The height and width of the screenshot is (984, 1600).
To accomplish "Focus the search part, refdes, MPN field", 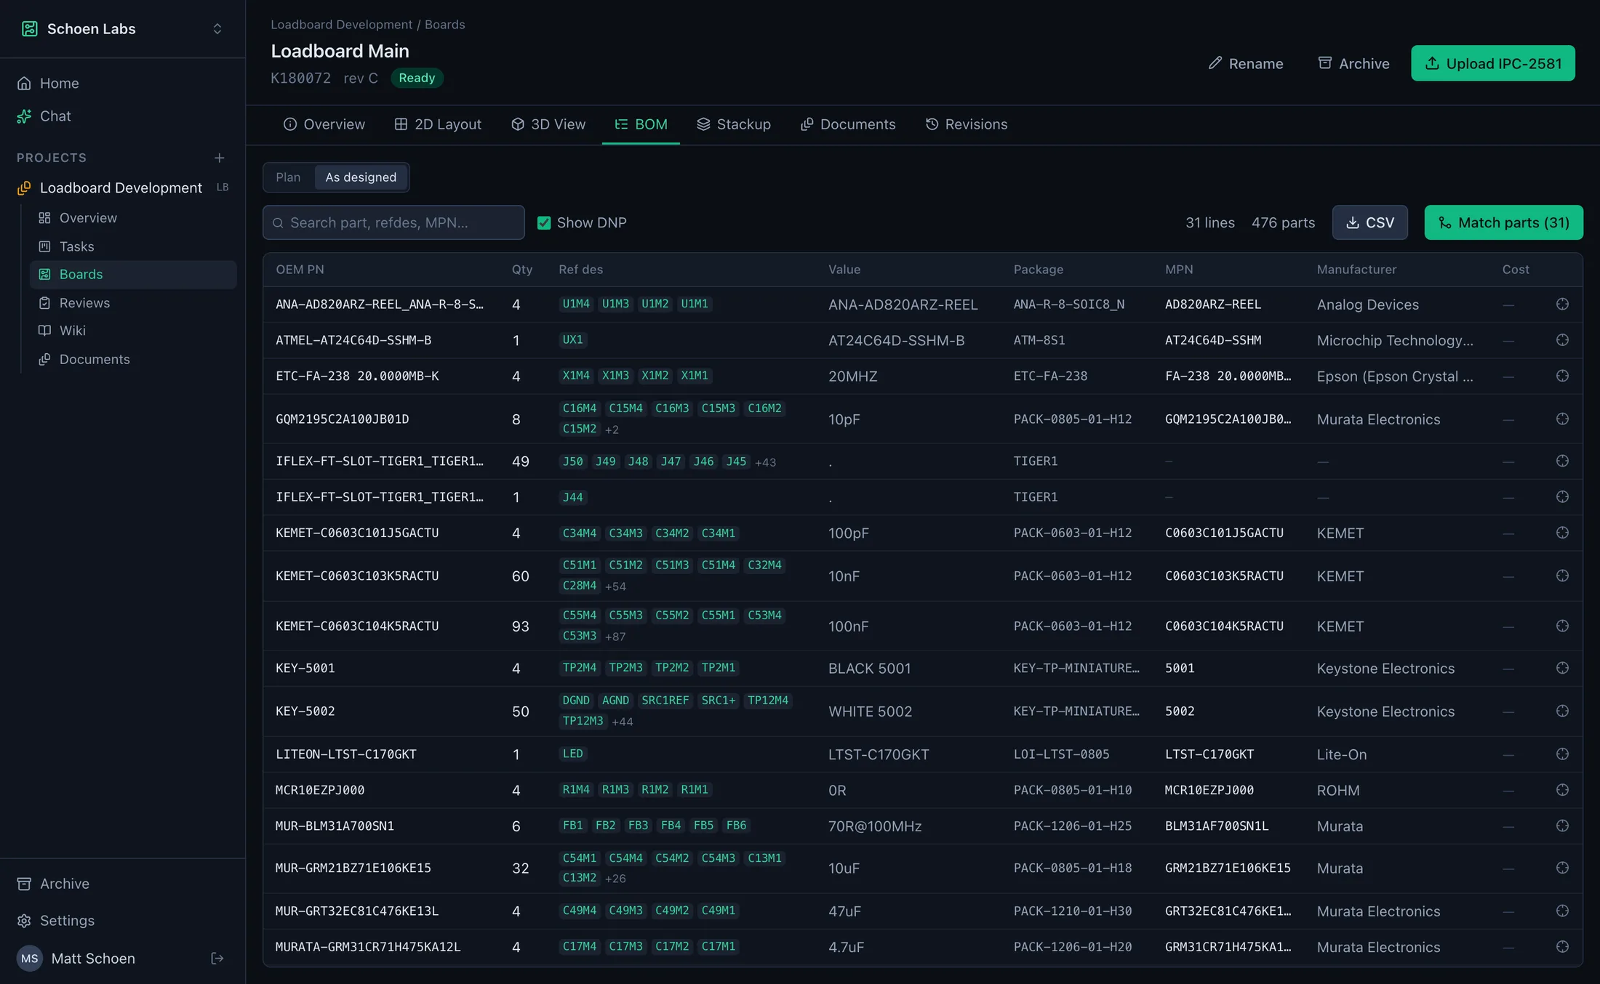I will [393, 222].
